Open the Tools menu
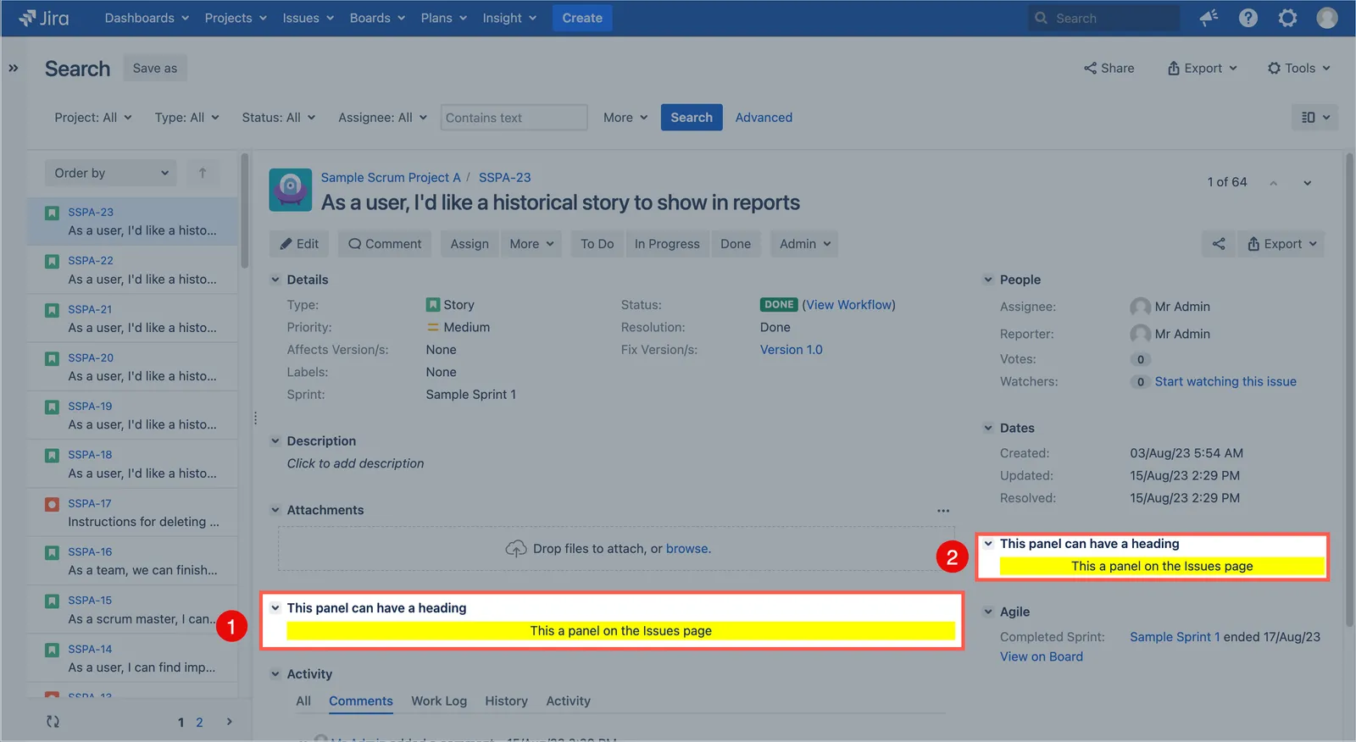The image size is (1356, 742). [1299, 68]
